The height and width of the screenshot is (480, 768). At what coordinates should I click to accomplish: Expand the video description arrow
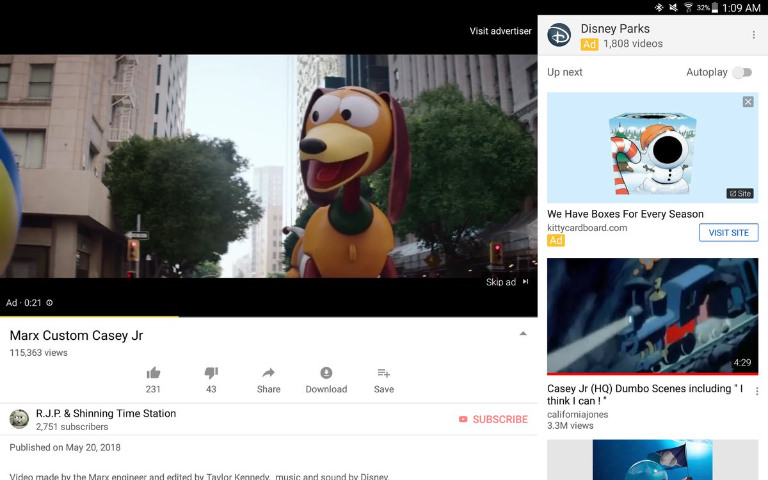coord(523,333)
